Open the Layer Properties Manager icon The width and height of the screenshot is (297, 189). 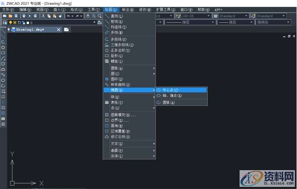[x=5, y=23]
